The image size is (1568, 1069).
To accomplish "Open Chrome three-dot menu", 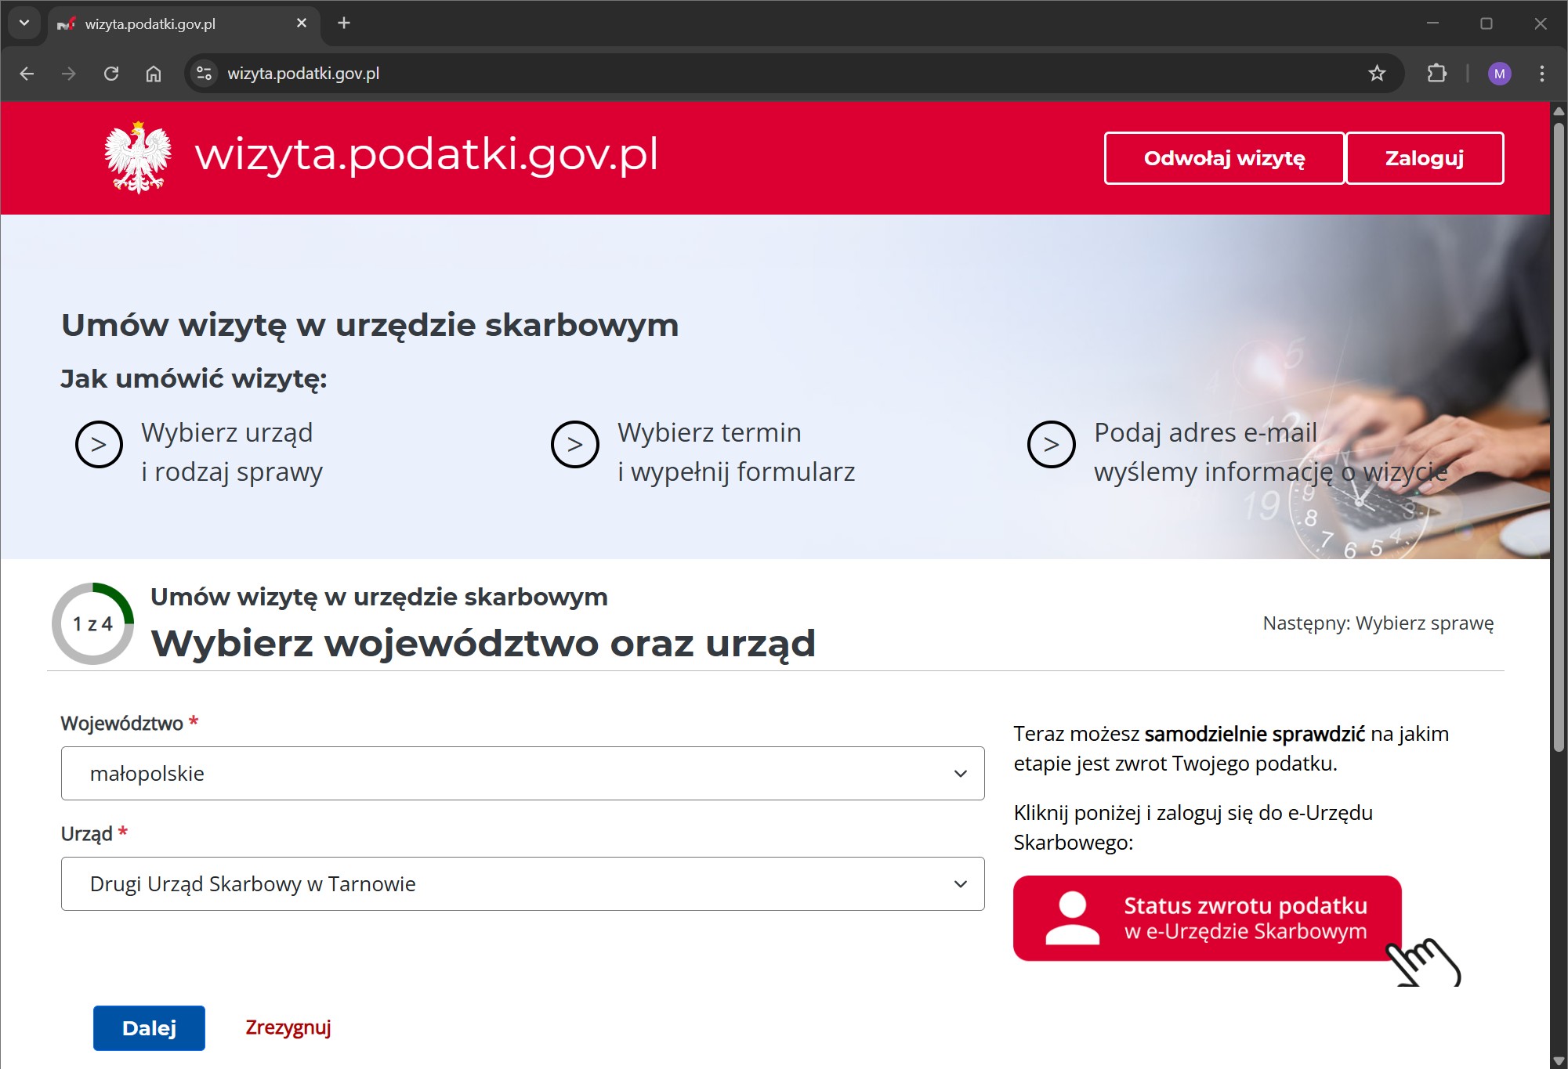I will pyautogui.click(x=1541, y=74).
